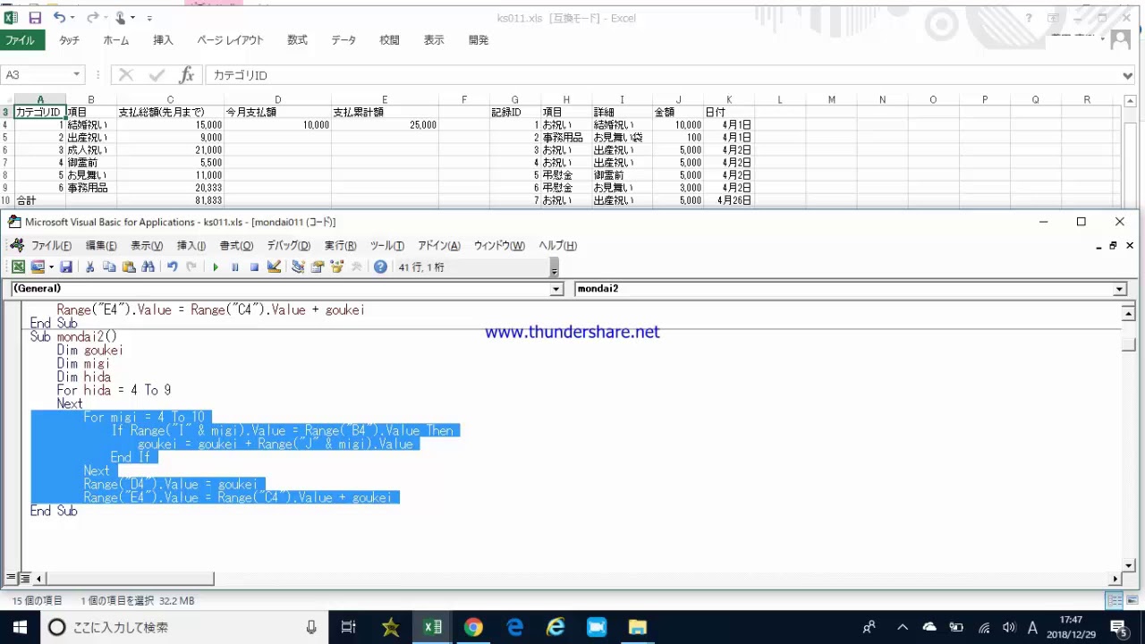
Task: Click the Reset (stop) icon in VBA toolbar
Action: coord(254,267)
